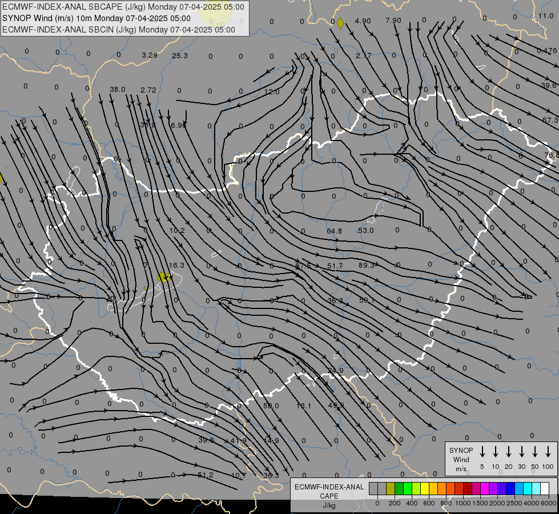
Task: Click the CAPE value 11.0
Action: (x=546, y=15)
